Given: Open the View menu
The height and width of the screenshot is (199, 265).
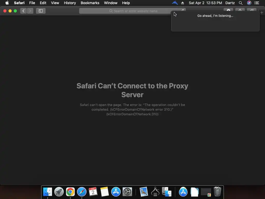Looking at the screenshot, I should coord(55,3).
